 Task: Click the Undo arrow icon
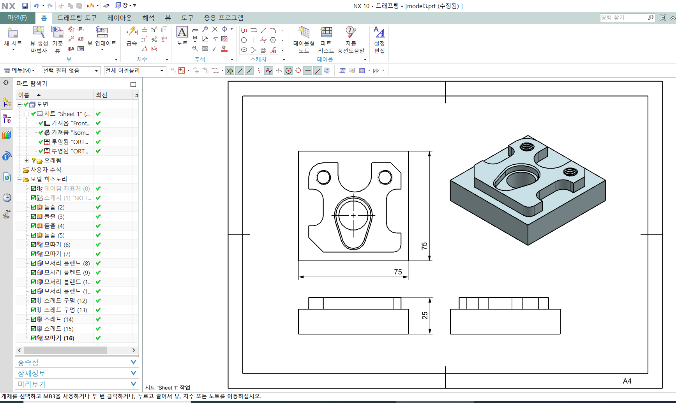pos(36,6)
